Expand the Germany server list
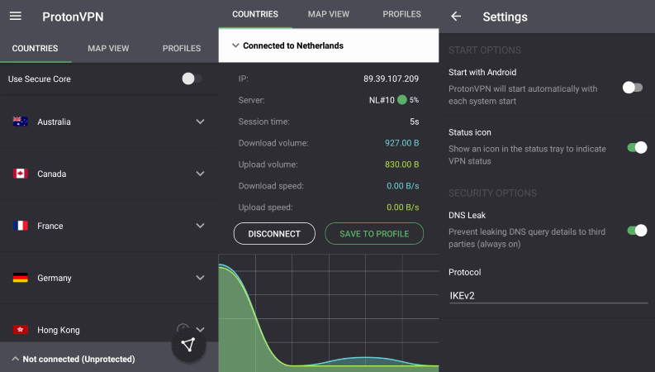 coord(200,278)
